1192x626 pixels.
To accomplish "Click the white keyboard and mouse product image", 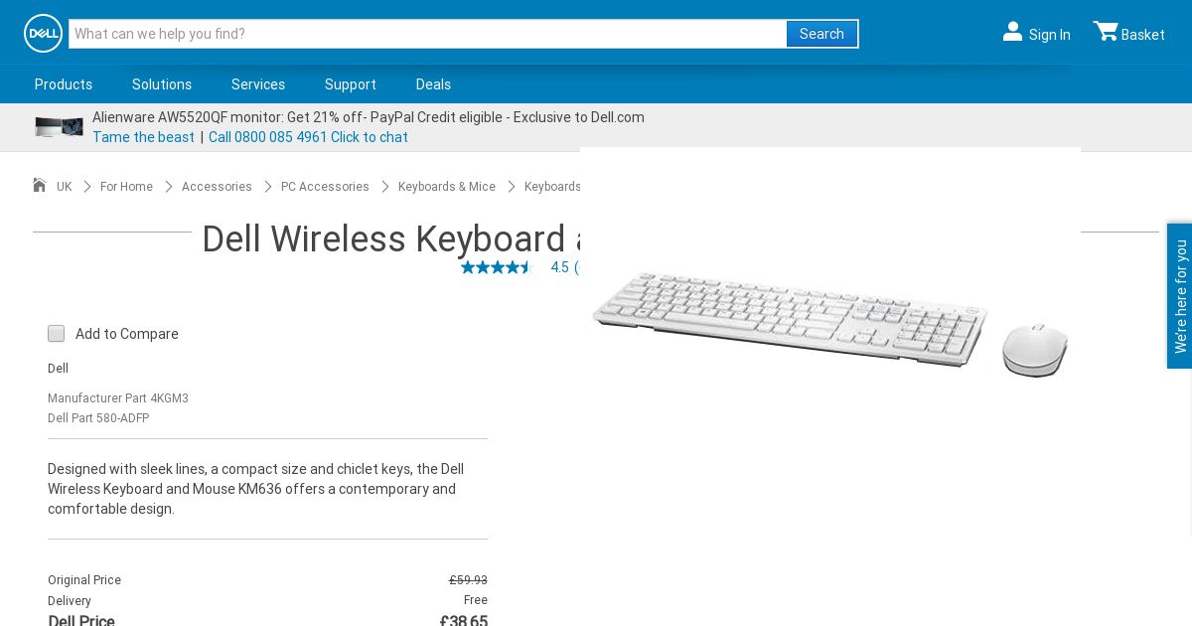I will 829,323.
